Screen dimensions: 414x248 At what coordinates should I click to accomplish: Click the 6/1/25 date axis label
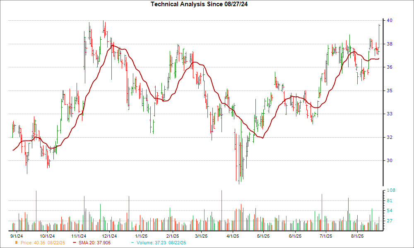[x=295, y=236]
